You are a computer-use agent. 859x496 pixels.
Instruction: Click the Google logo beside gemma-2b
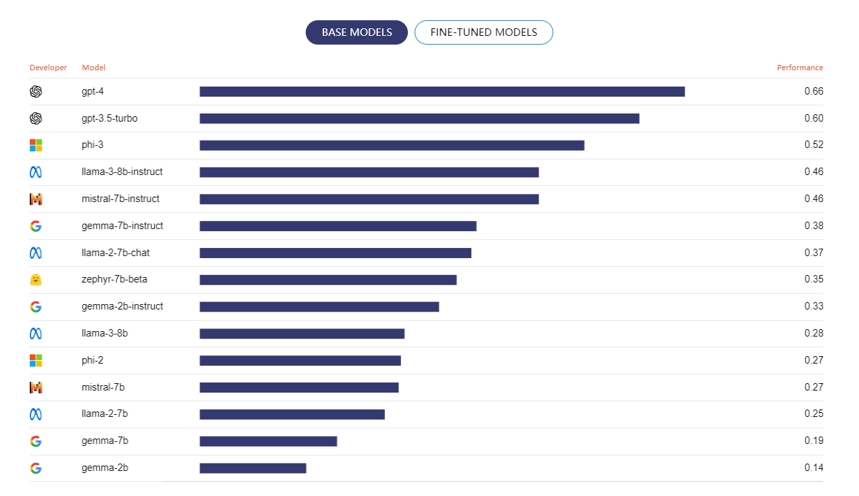point(36,468)
